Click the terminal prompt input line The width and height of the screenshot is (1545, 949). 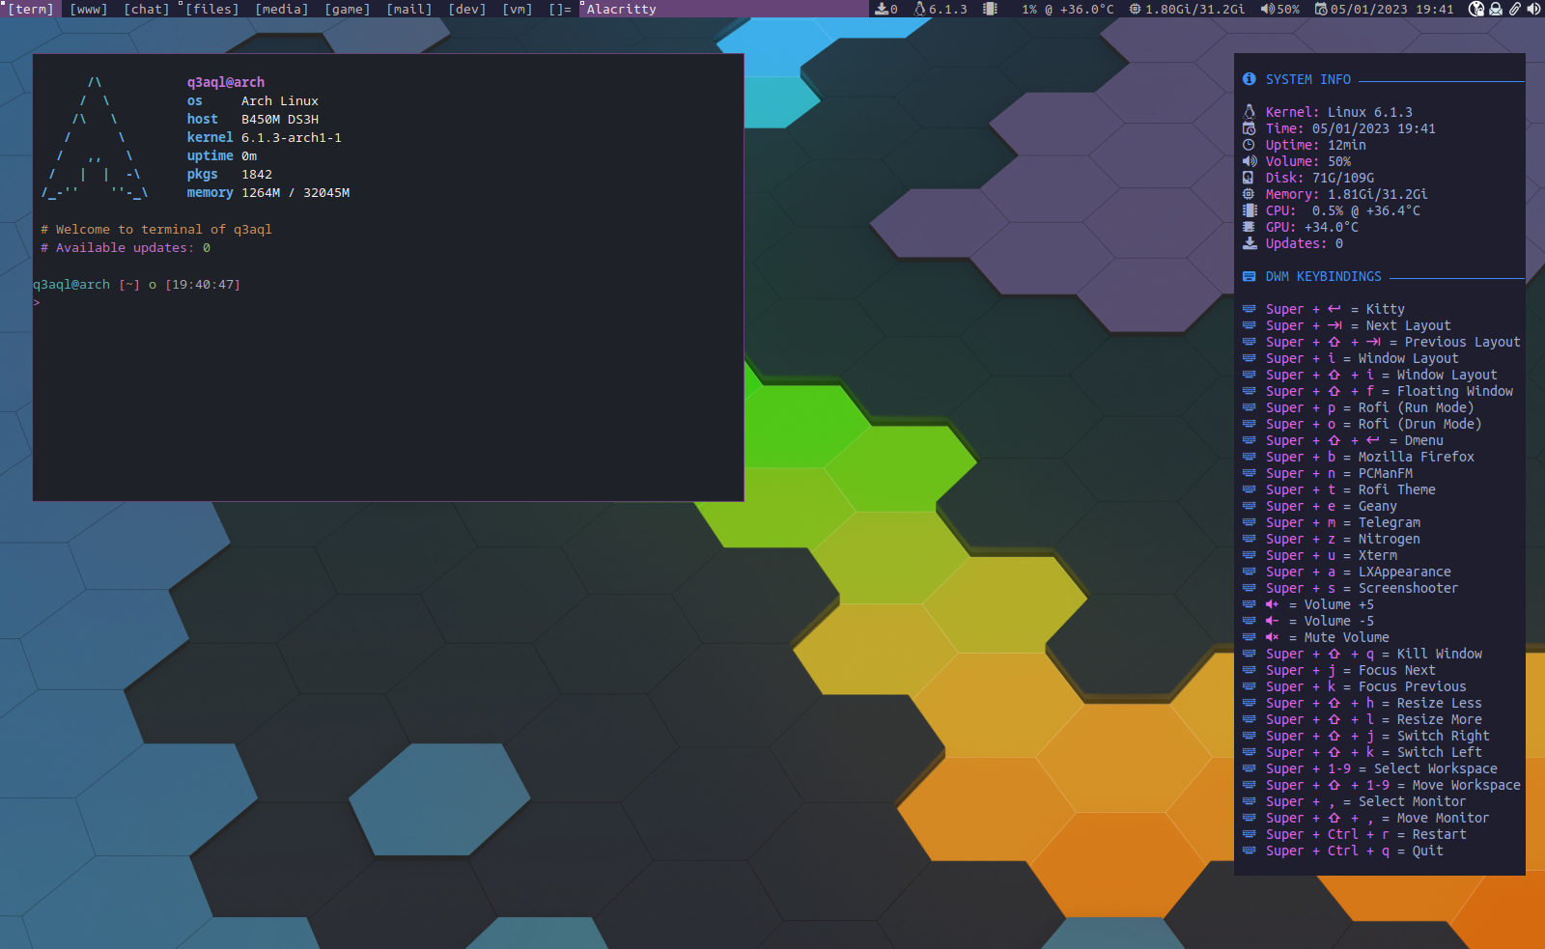click(388, 302)
